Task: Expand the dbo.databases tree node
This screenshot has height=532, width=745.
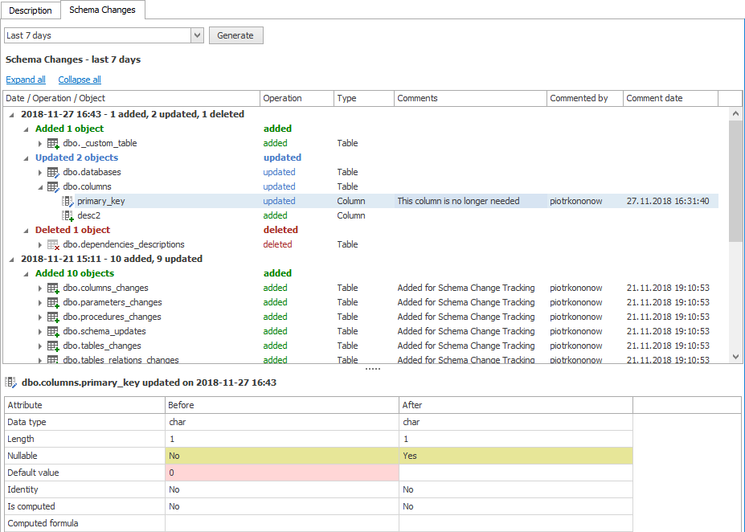Action: click(40, 172)
